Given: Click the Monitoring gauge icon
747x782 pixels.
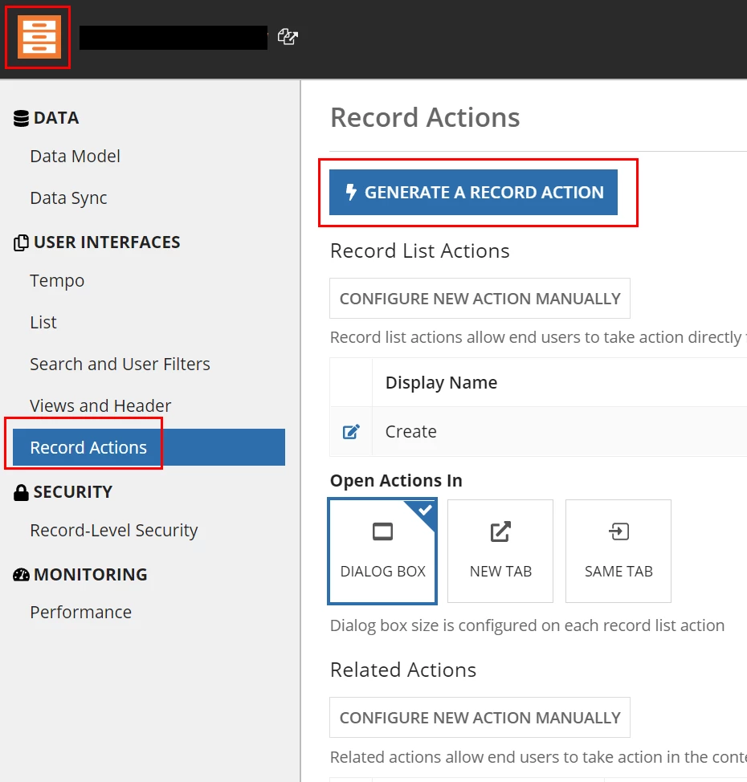Looking at the screenshot, I should [21, 575].
